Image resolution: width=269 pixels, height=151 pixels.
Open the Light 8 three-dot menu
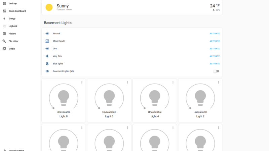(82, 82)
